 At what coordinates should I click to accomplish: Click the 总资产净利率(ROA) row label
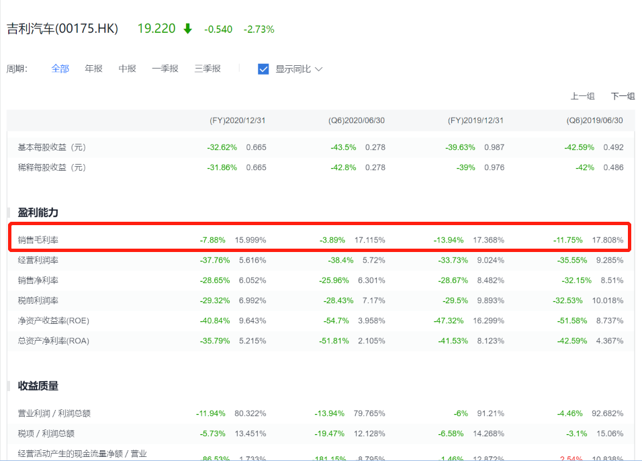54,341
